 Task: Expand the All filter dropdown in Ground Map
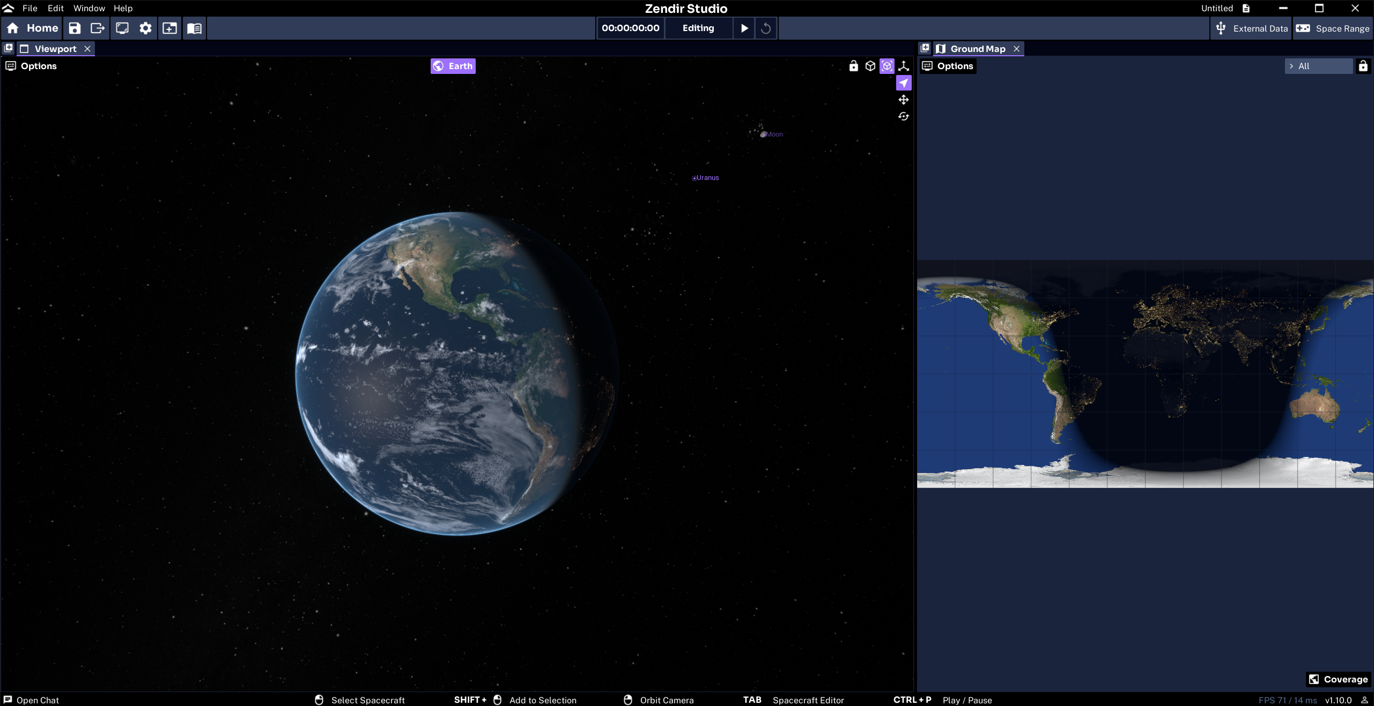(x=1319, y=66)
